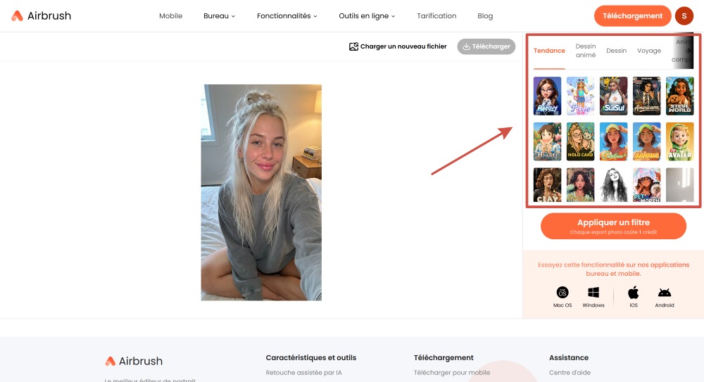This screenshot has height=382, width=704.
Task: Expand the Bureau dropdown menu
Action: (x=219, y=15)
